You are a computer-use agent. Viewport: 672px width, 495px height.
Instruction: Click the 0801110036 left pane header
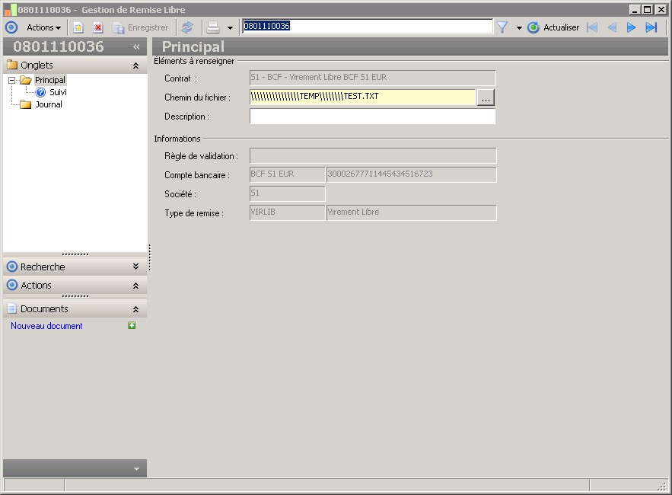(59, 46)
